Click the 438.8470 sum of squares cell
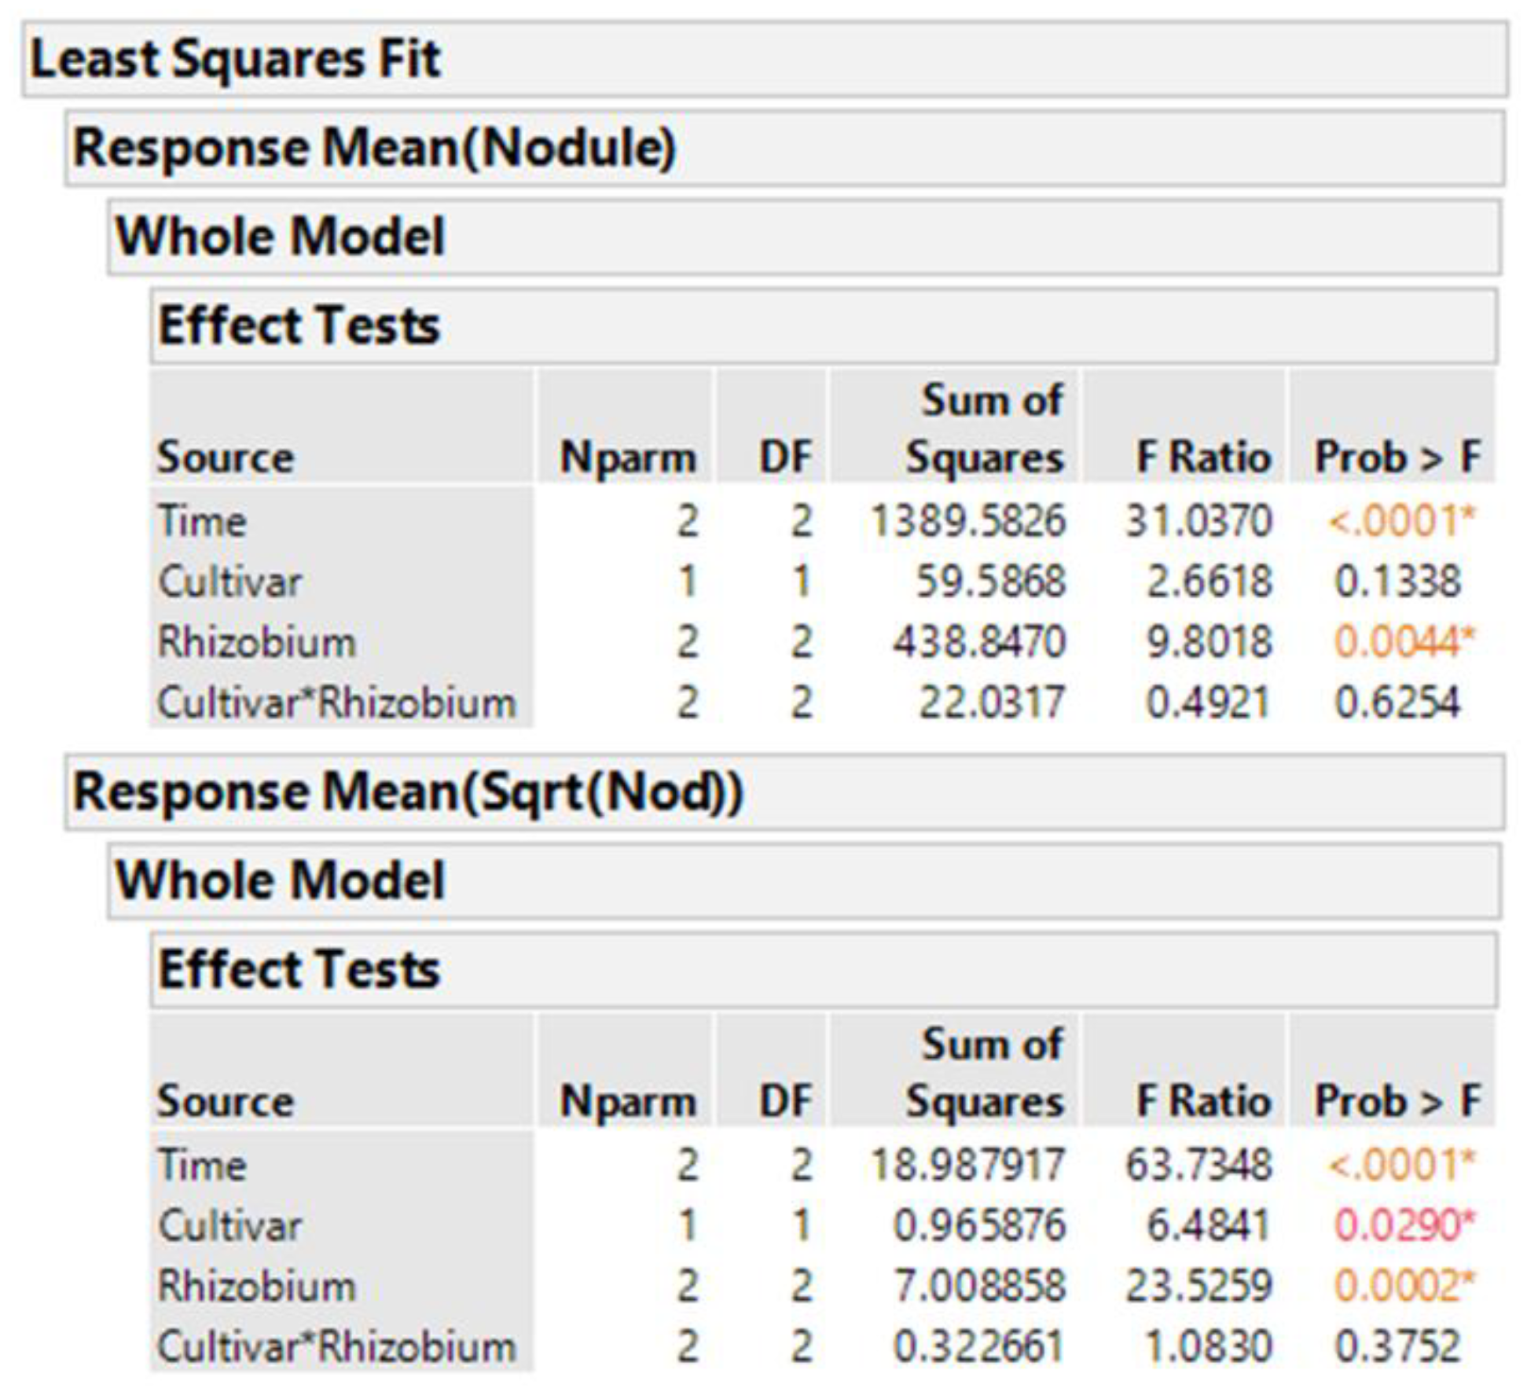The image size is (1538, 1392). (979, 642)
